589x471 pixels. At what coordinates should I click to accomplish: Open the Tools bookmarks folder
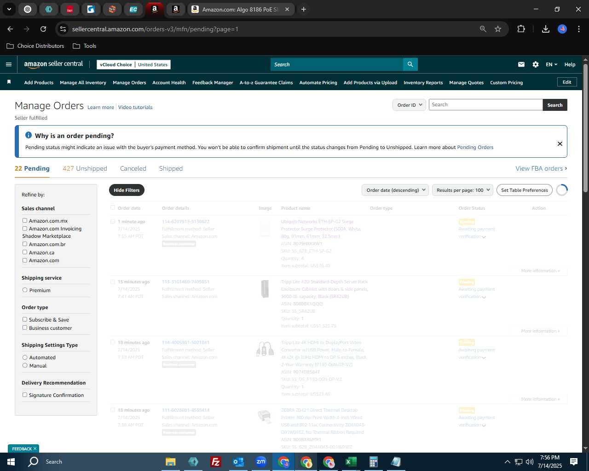click(x=85, y=46)
